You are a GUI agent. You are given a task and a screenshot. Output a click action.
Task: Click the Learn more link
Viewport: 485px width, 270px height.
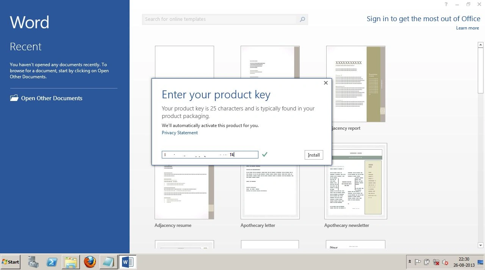click(x=468, y=28)
